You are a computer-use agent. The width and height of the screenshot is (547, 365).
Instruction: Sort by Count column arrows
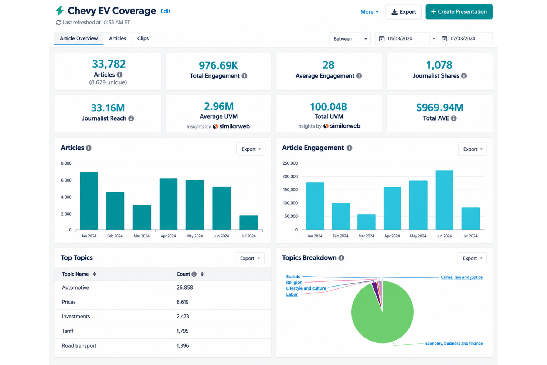(x=202, y=274)
